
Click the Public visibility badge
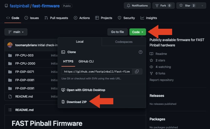click(67, 6)
